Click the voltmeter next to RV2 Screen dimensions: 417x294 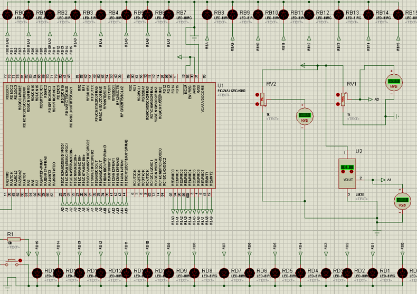pos(304,116)
